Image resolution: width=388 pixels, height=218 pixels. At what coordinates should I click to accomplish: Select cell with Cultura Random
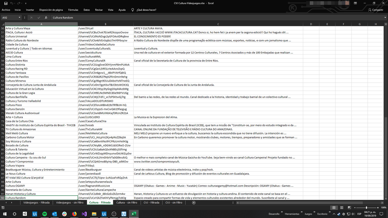[x=41, y=198]
